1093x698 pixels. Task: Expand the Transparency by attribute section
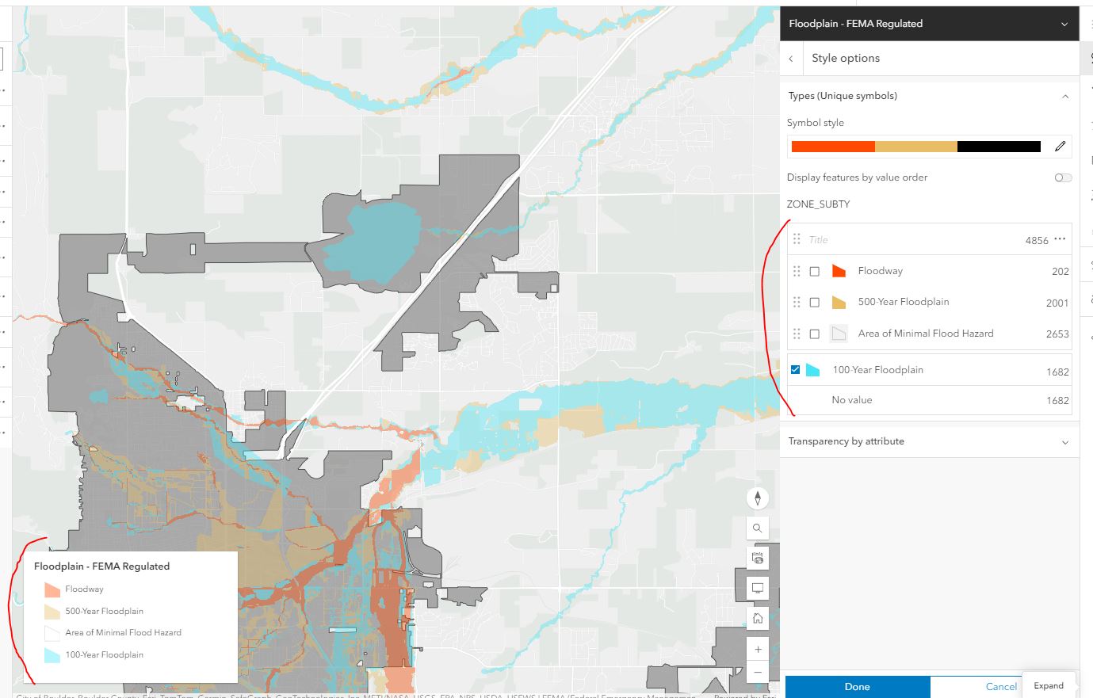[1066, 441]
